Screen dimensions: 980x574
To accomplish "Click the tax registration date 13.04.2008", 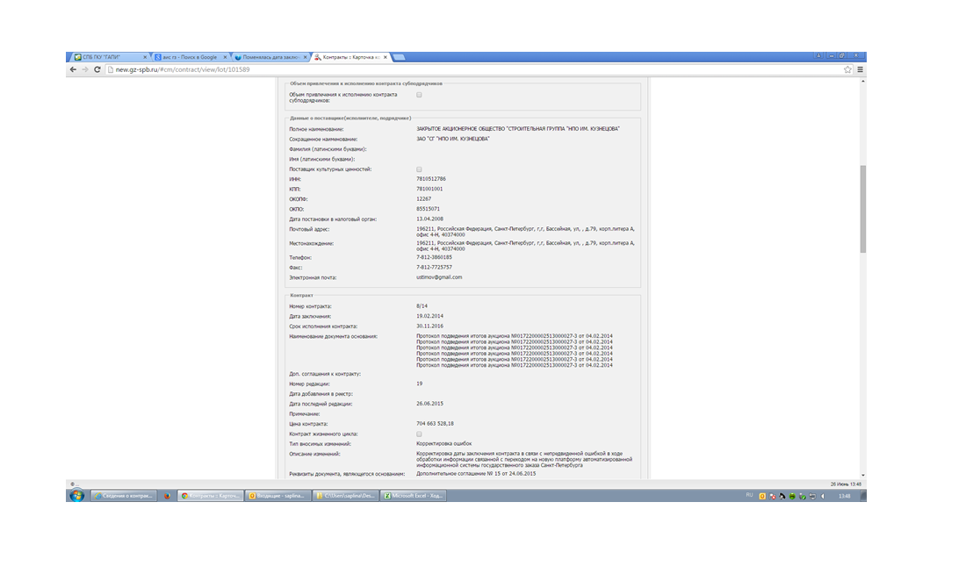I will [x=430, y=219].
